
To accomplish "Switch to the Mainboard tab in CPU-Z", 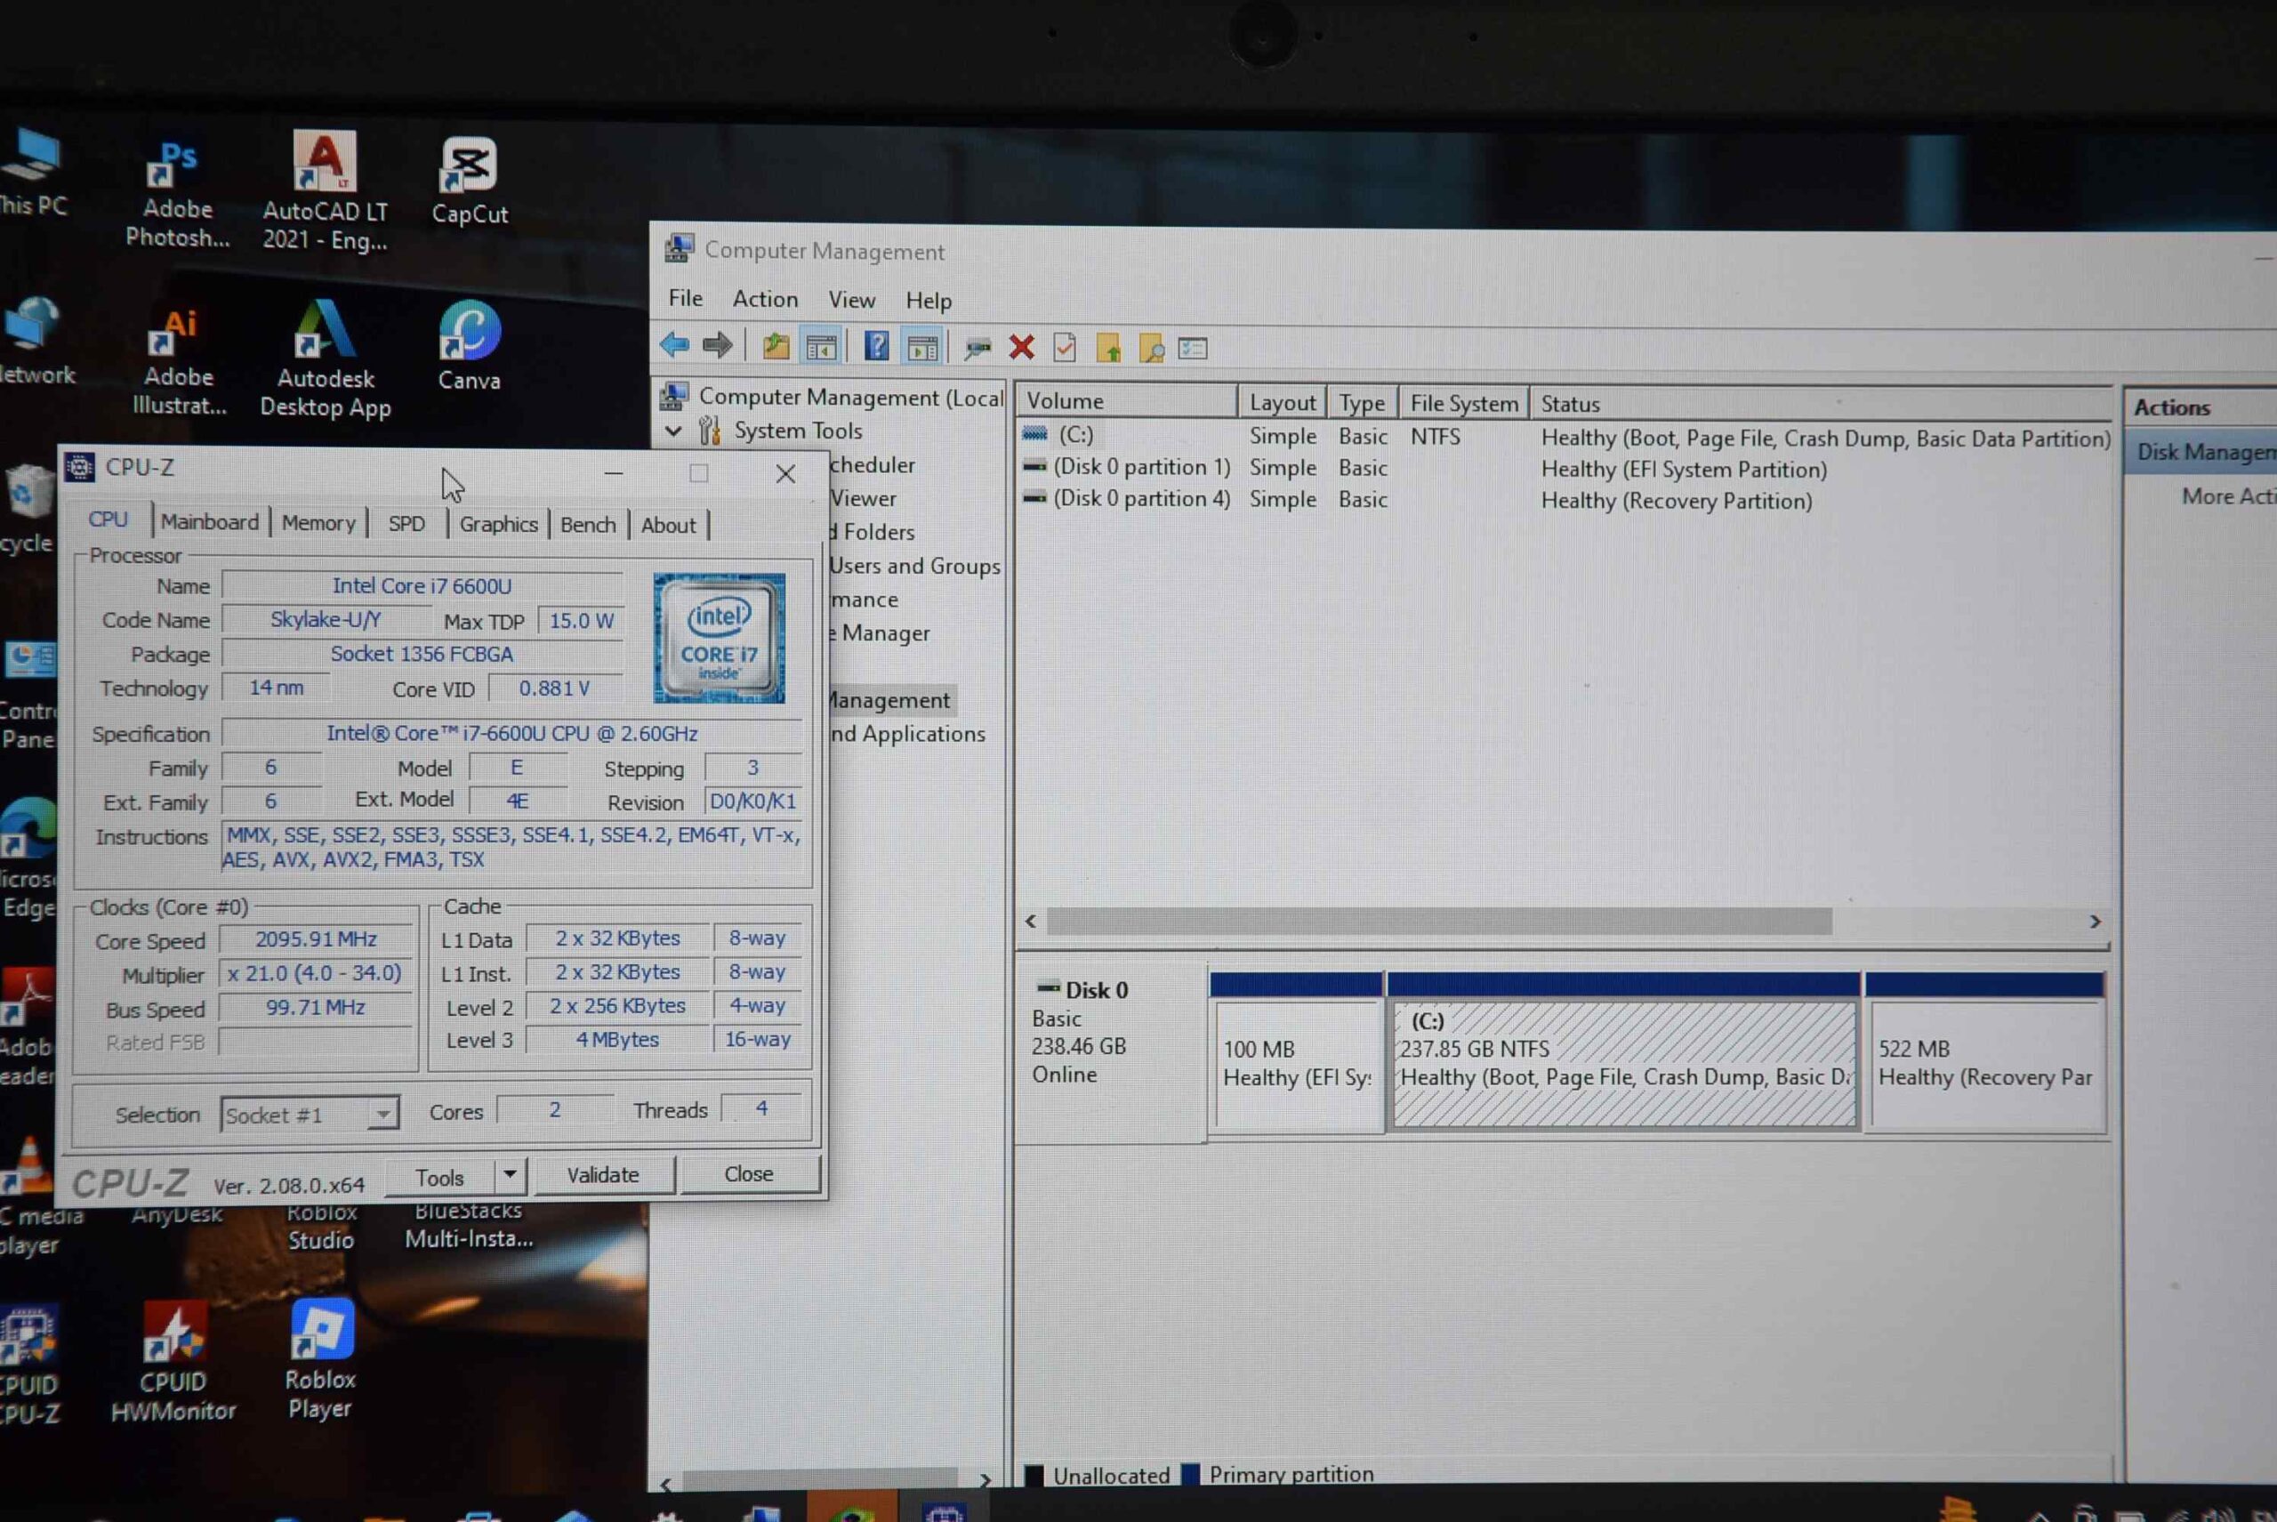I will click(210, 522).
